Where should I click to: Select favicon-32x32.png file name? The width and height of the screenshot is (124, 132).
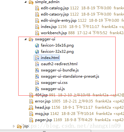[57, 52]
